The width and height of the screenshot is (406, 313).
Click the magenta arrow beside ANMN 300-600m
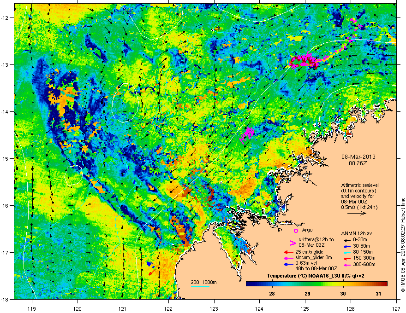(x=347, y=265)
